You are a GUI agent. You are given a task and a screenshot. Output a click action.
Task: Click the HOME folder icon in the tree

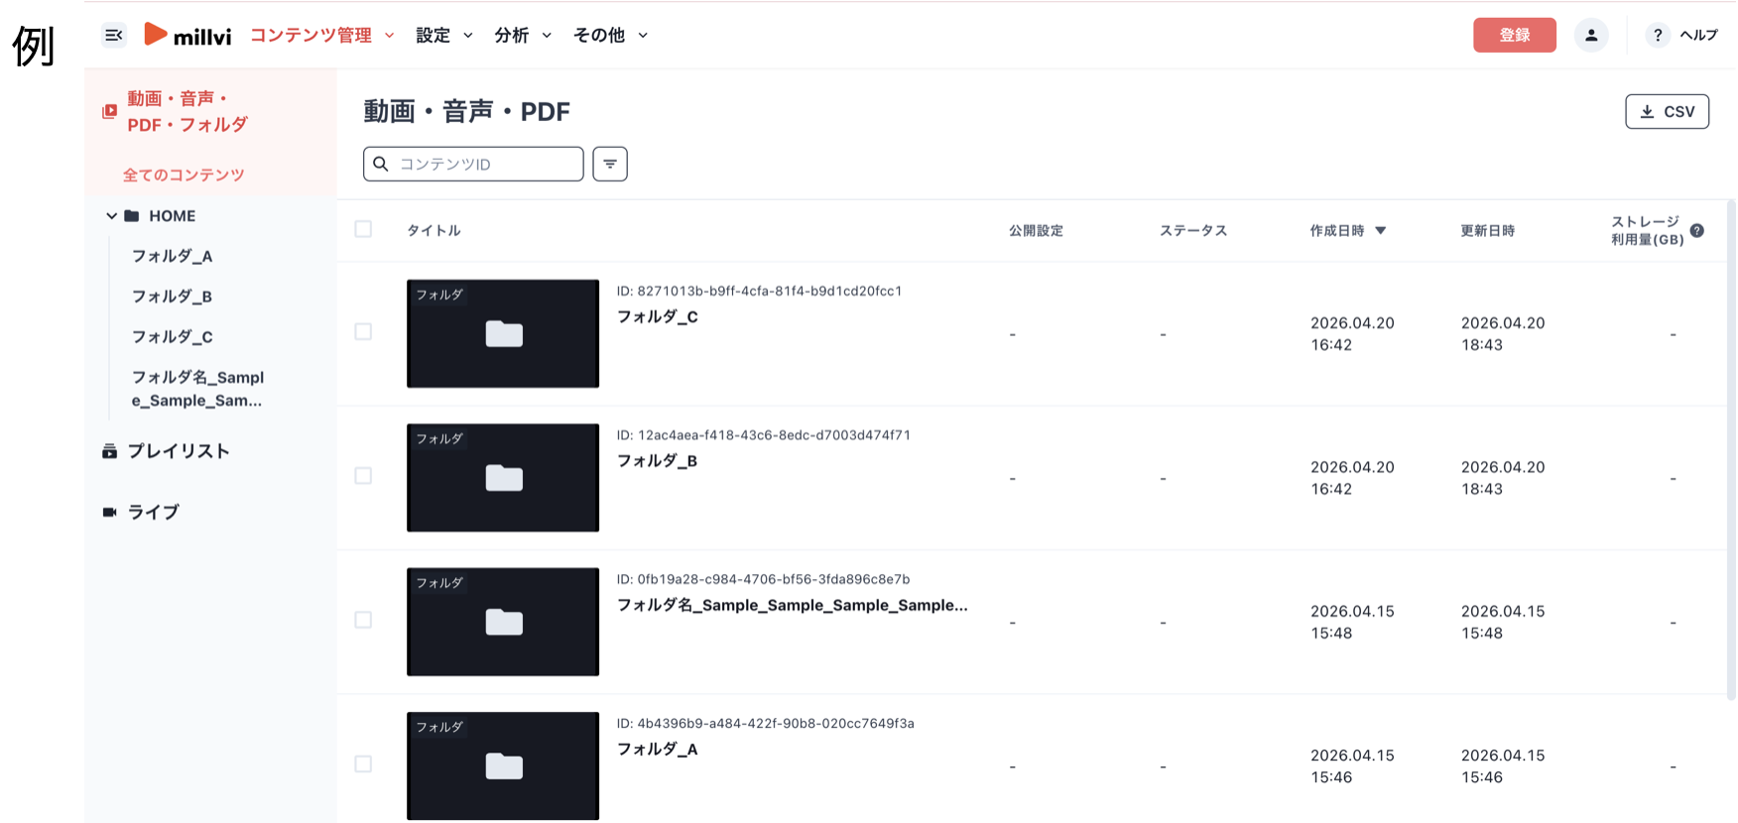point(132,215)
